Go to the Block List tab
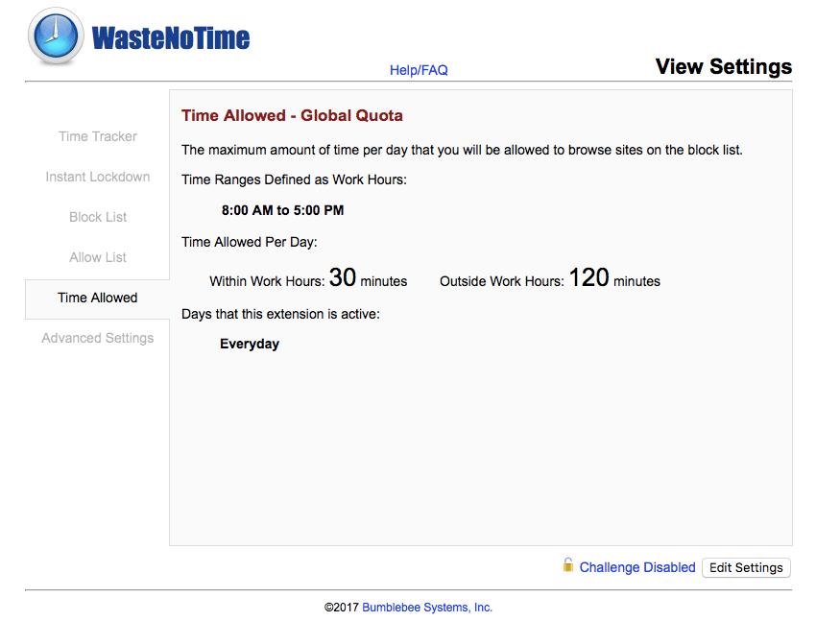This screenshot has height=621, width=816. 98,217
